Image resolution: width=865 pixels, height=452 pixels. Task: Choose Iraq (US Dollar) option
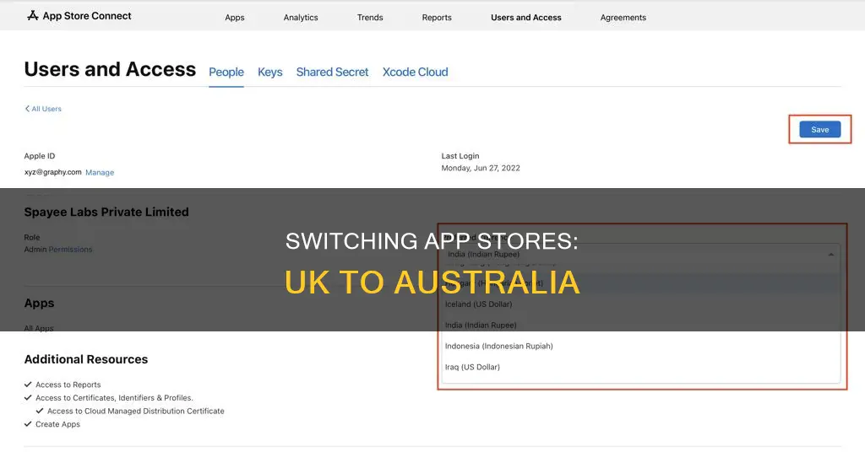tap(473, 367)
